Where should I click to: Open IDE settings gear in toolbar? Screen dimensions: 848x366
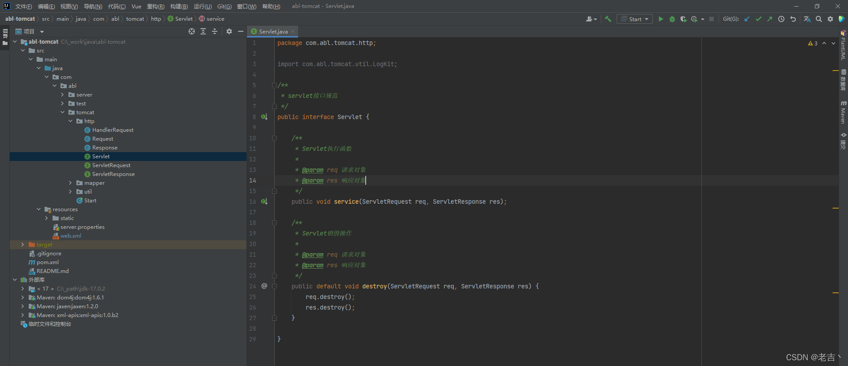[830, 19]
